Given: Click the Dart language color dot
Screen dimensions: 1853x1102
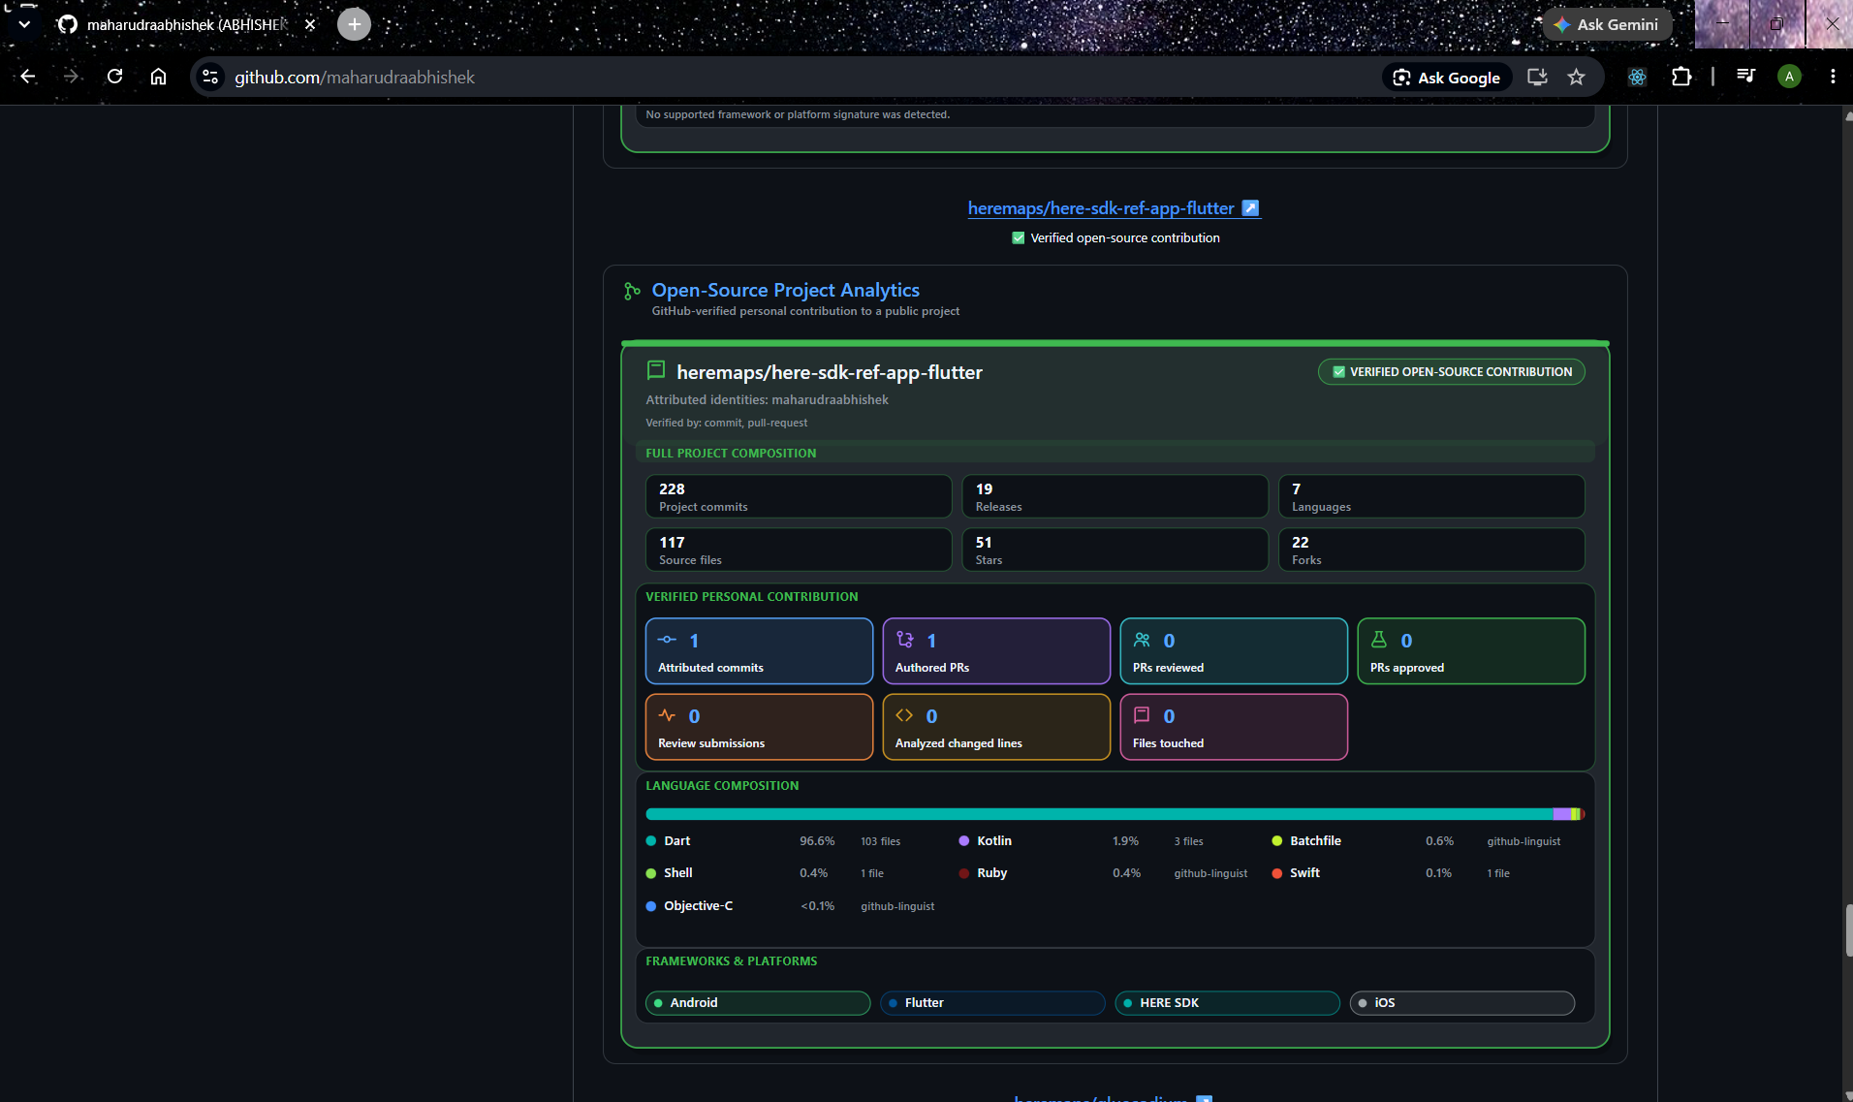Looking at the screenshot, I should pos(651,841).
